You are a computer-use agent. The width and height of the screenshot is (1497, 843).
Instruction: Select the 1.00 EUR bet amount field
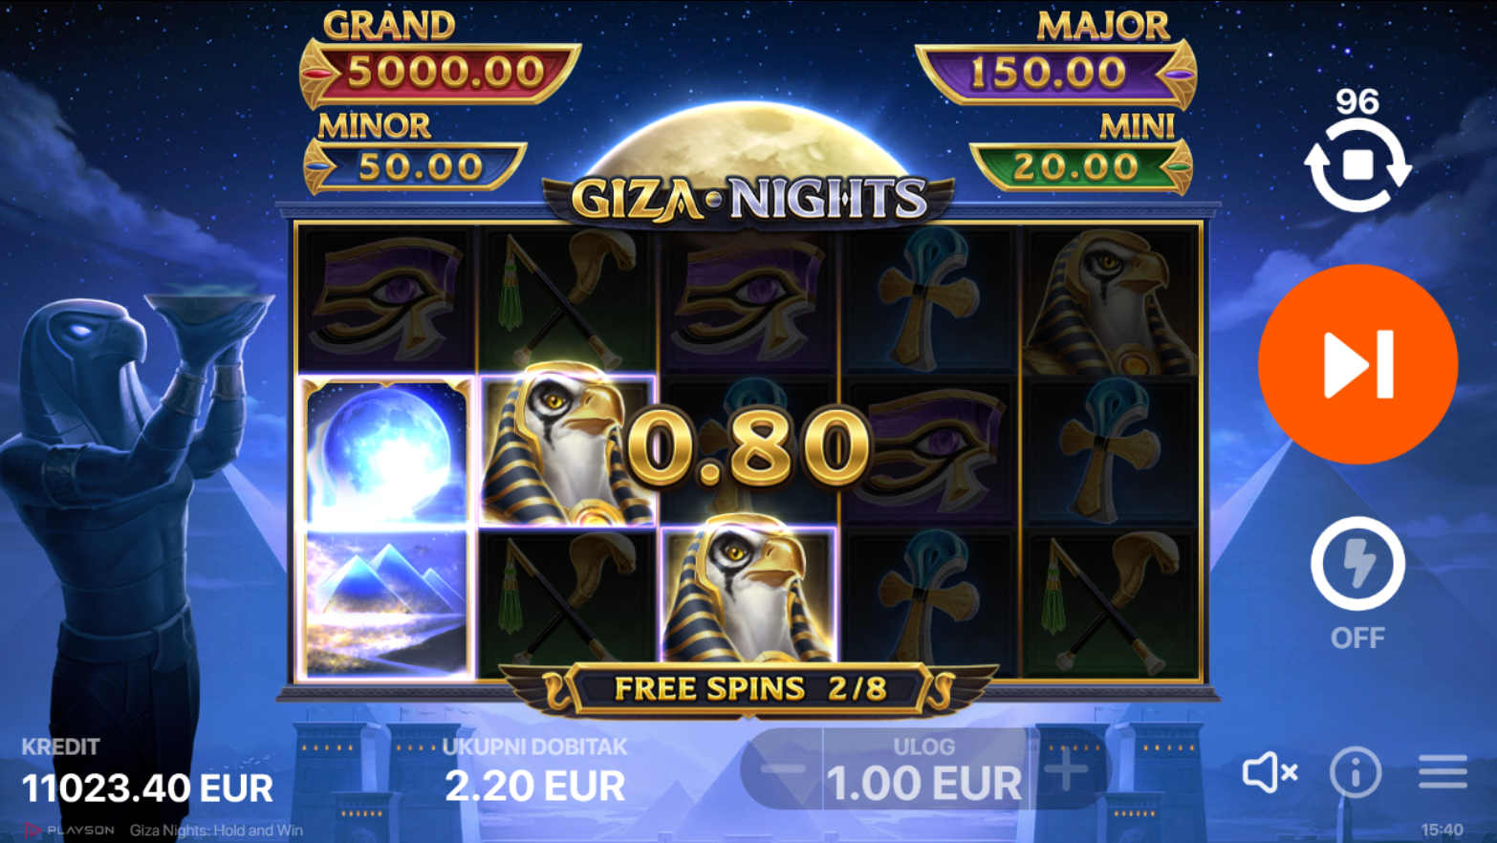[924, 770]
